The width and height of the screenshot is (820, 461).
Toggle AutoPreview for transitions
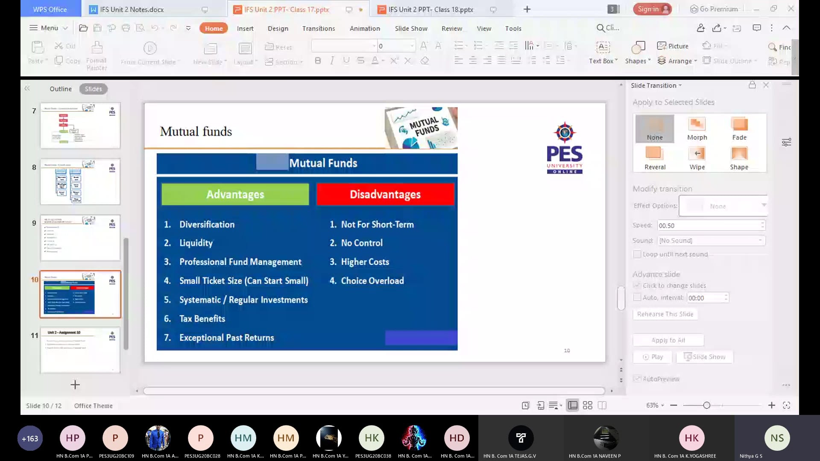pos(638,379)
